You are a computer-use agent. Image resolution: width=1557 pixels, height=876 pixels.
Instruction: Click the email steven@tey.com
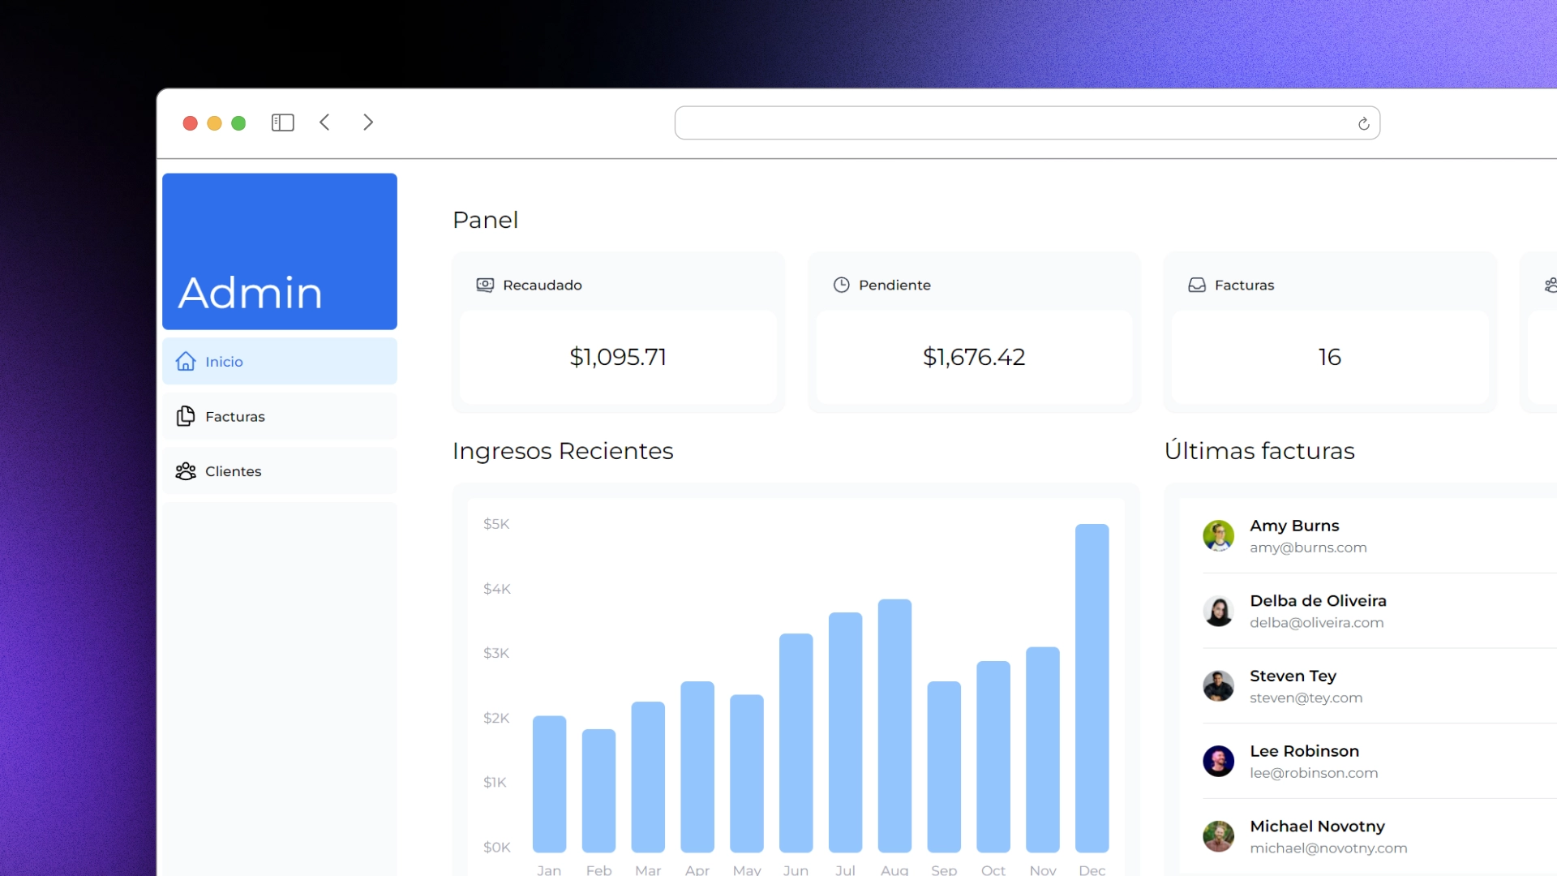click(1306, 698)
